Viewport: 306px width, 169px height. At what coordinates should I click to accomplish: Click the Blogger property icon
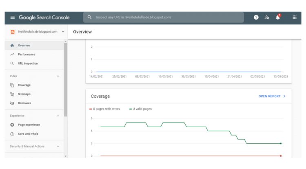point(13,32)
